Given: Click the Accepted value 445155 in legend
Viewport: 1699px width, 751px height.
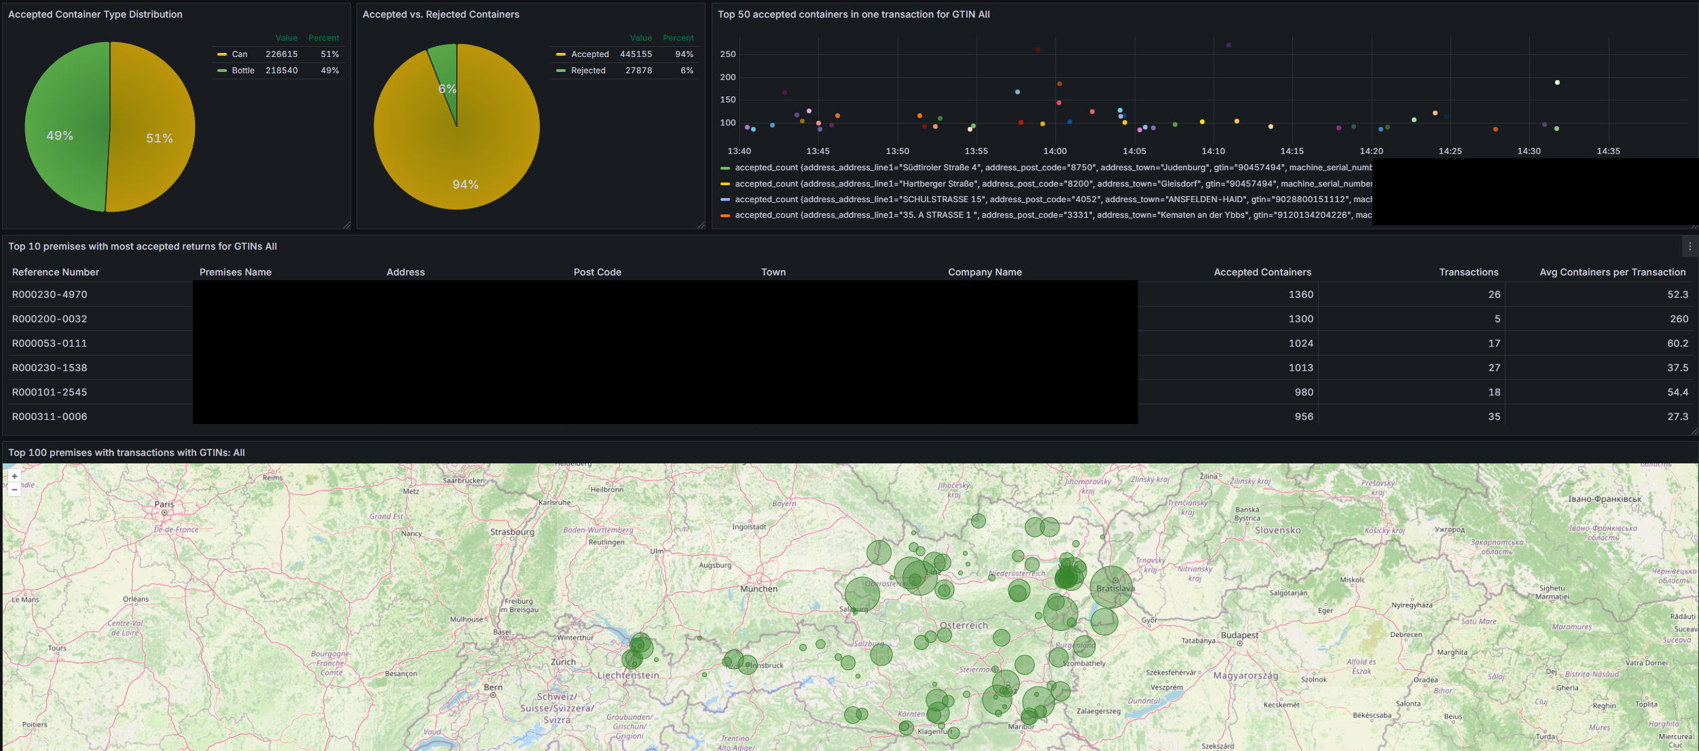Looking at the screenshot, I should 636,54.
